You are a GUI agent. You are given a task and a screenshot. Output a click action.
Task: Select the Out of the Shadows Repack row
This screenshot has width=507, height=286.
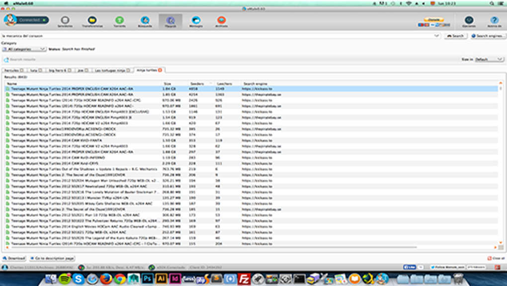[252, 169]
